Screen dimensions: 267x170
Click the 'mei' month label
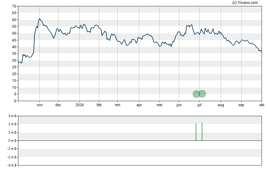[159, 105]
